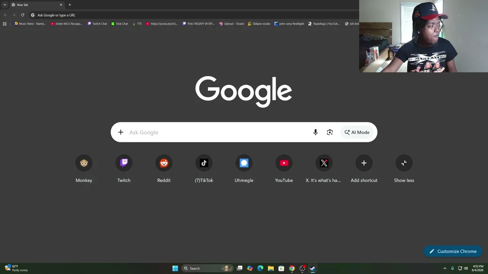Open the apps grid in bookmarks bar

(5, 24)
